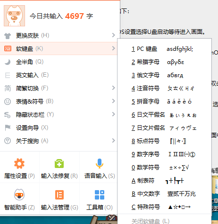218x224 pixels.
Task: Choose 9 数字序号 soft keyboard
Action: point(164,154)
